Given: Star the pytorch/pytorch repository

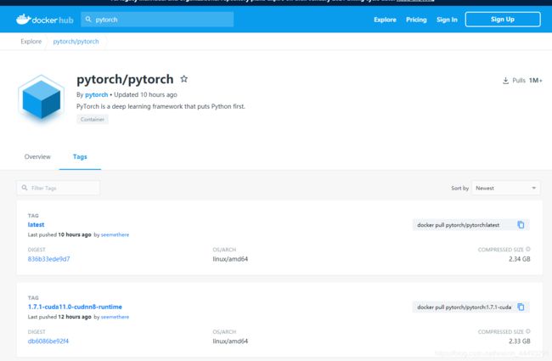Looking at the screenshot, I should (183, 79).
